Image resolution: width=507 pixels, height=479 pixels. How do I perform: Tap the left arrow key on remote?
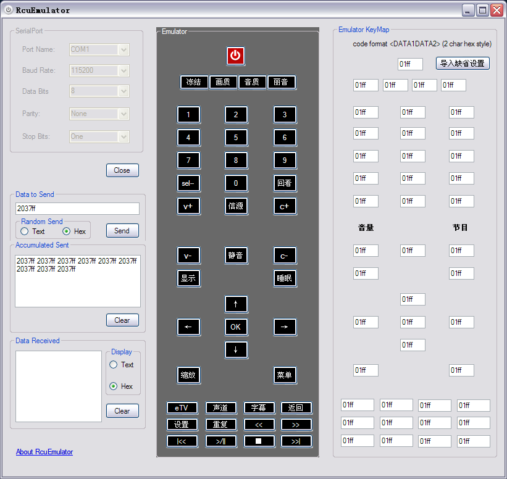(x=188, y=327)
